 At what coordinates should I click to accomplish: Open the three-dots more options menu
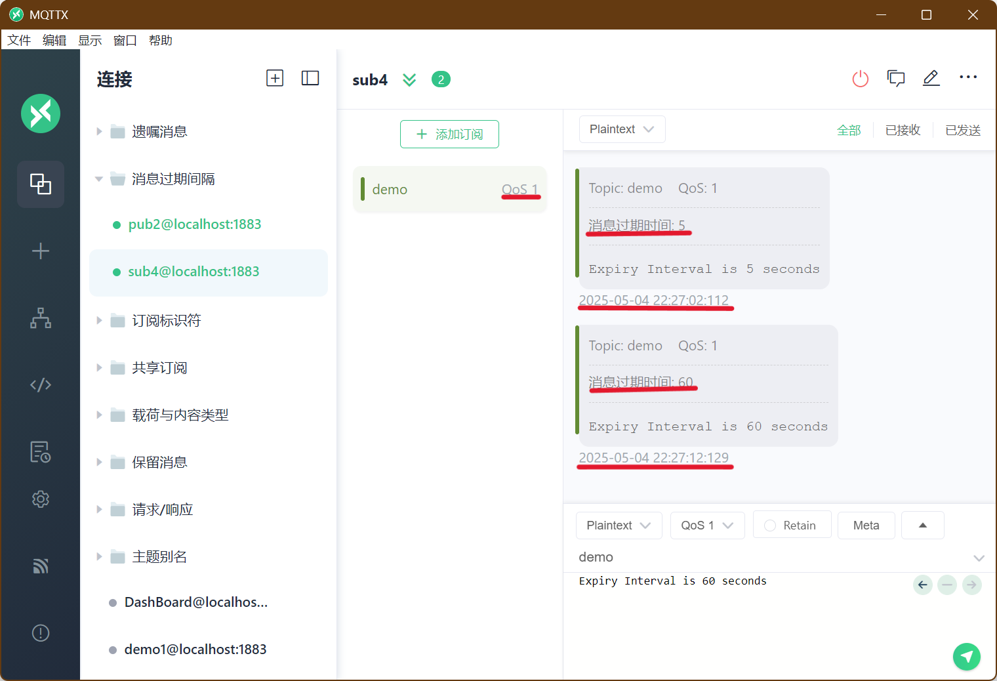[968, 77]
